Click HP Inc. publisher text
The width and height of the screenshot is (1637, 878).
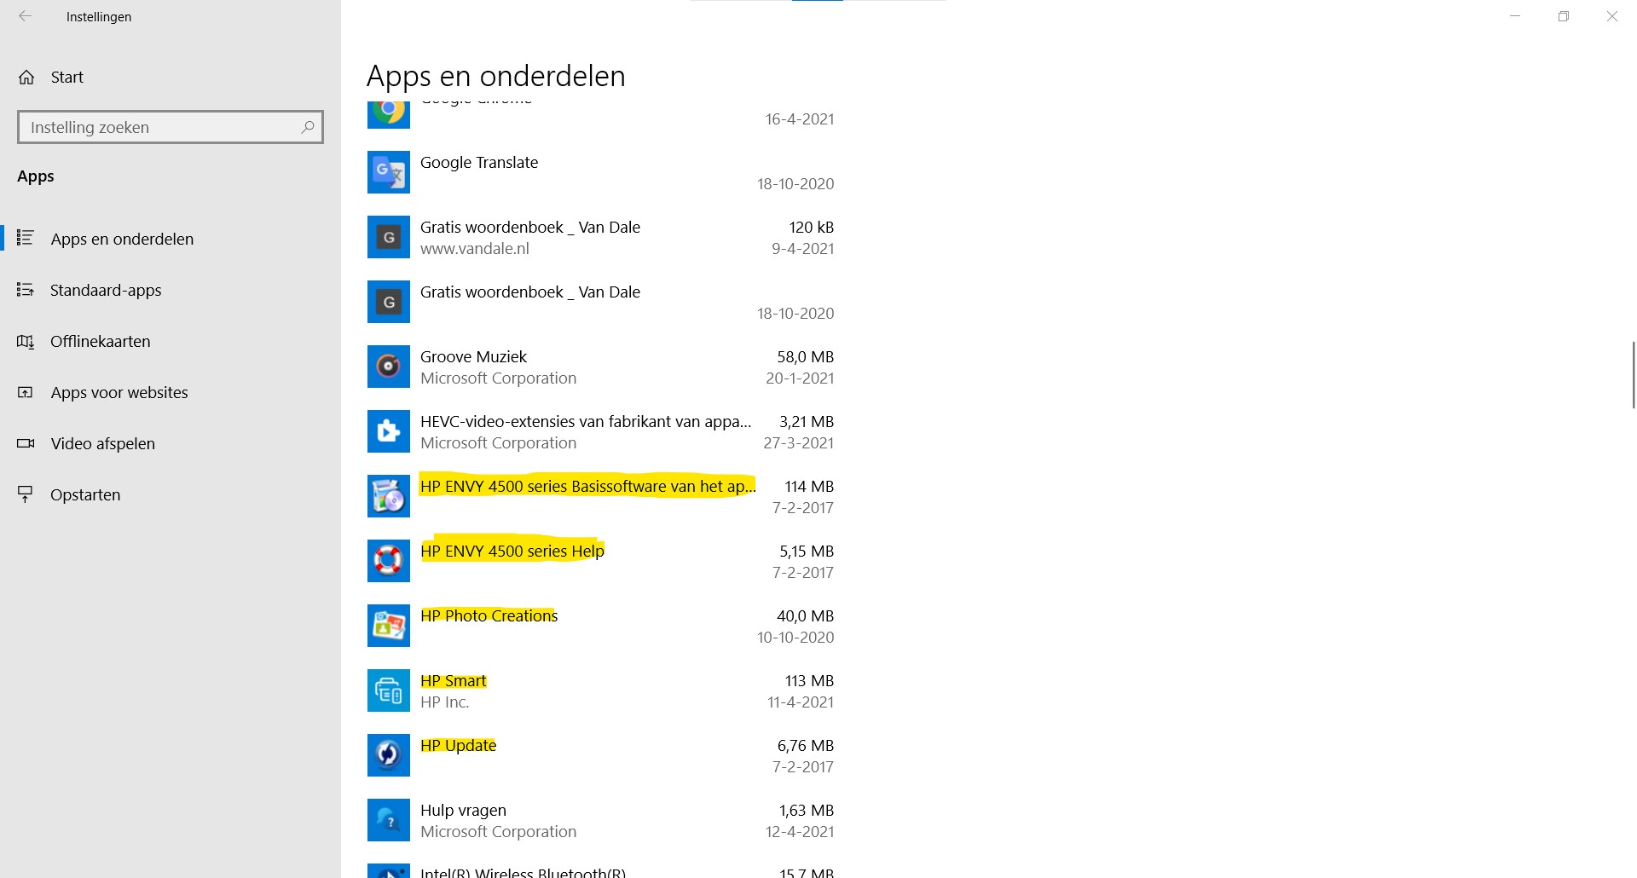[x=444, y=702]
